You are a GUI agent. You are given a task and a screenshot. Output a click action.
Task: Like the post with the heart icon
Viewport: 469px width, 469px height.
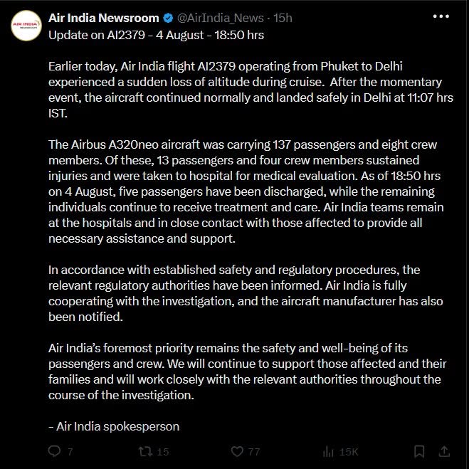pyautogui.click(x=237, y=451)
